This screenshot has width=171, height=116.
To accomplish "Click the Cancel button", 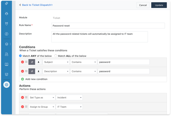I will (143, 5).
